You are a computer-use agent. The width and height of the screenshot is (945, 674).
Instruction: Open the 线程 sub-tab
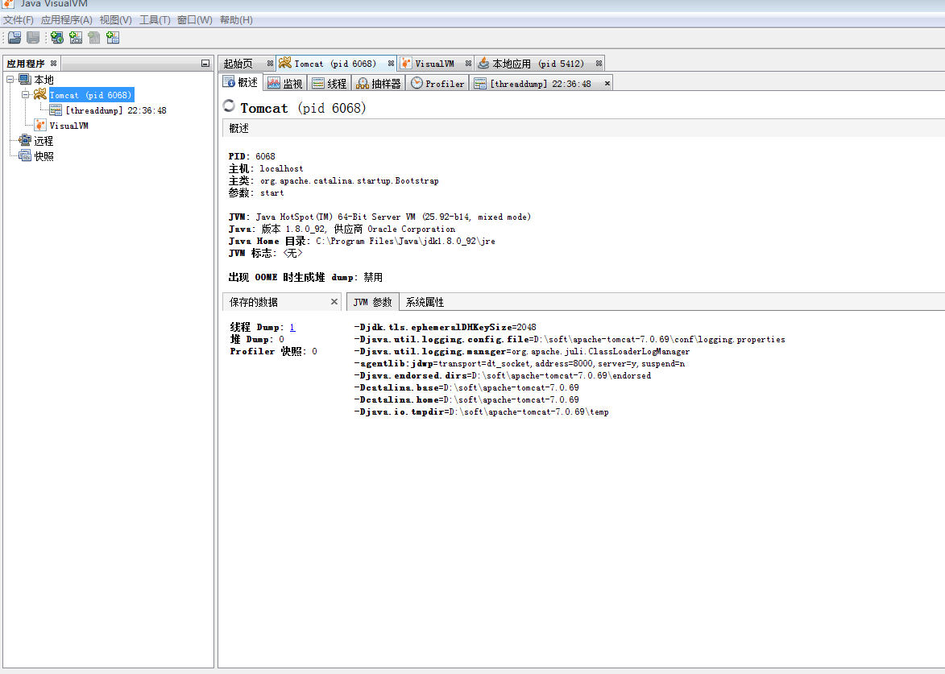coord(330,84)
